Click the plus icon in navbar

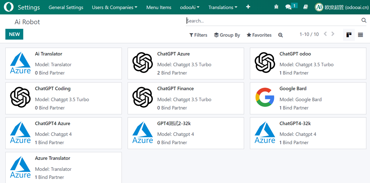point(248,7)
